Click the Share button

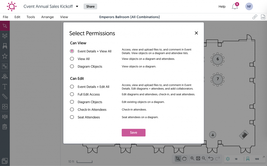(x=90, y=6)
